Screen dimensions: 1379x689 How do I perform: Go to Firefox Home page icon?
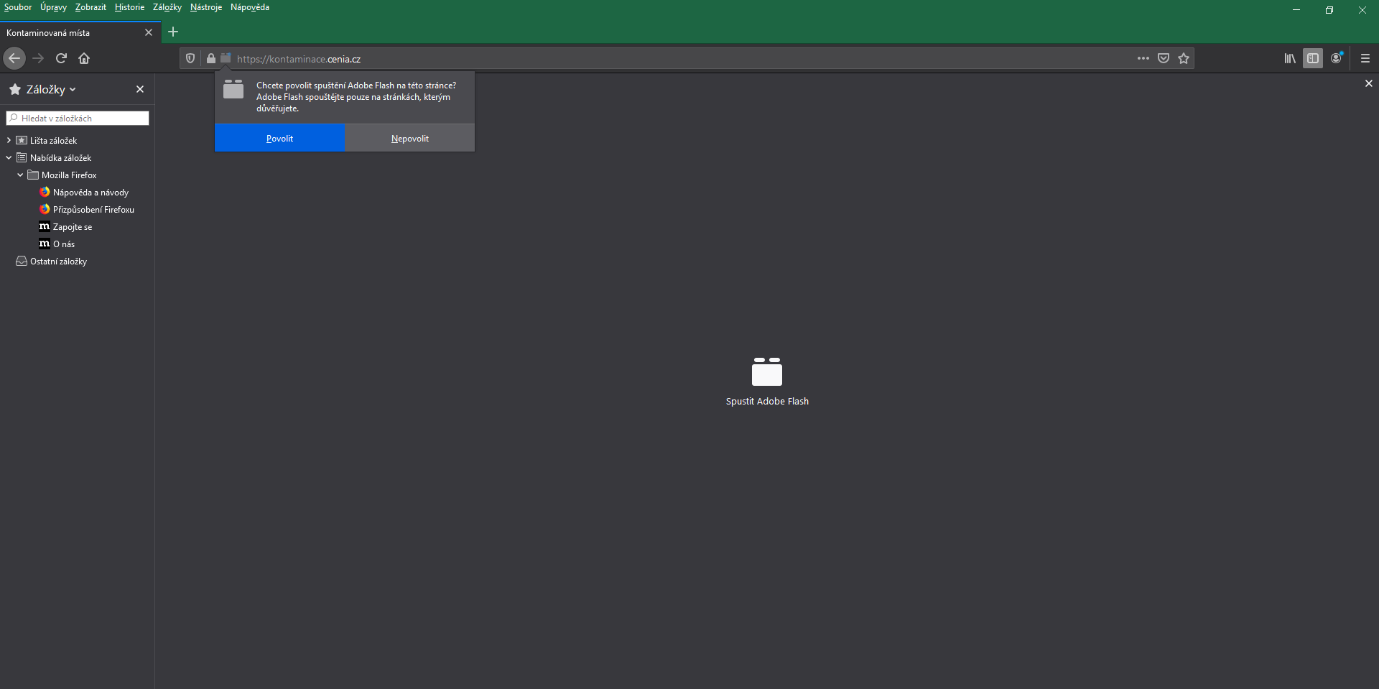click(x=84, y=58)
